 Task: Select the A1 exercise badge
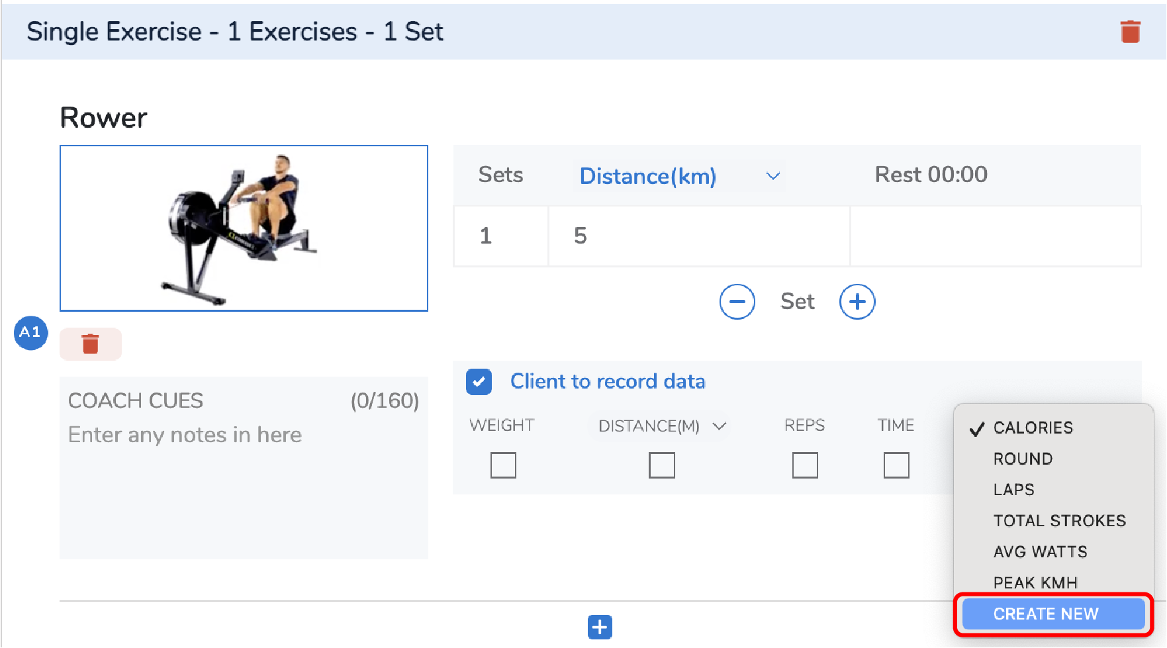30,332
